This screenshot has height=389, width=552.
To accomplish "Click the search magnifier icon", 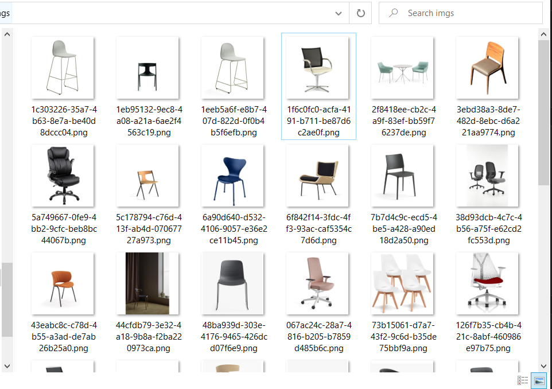I will 394,13.
